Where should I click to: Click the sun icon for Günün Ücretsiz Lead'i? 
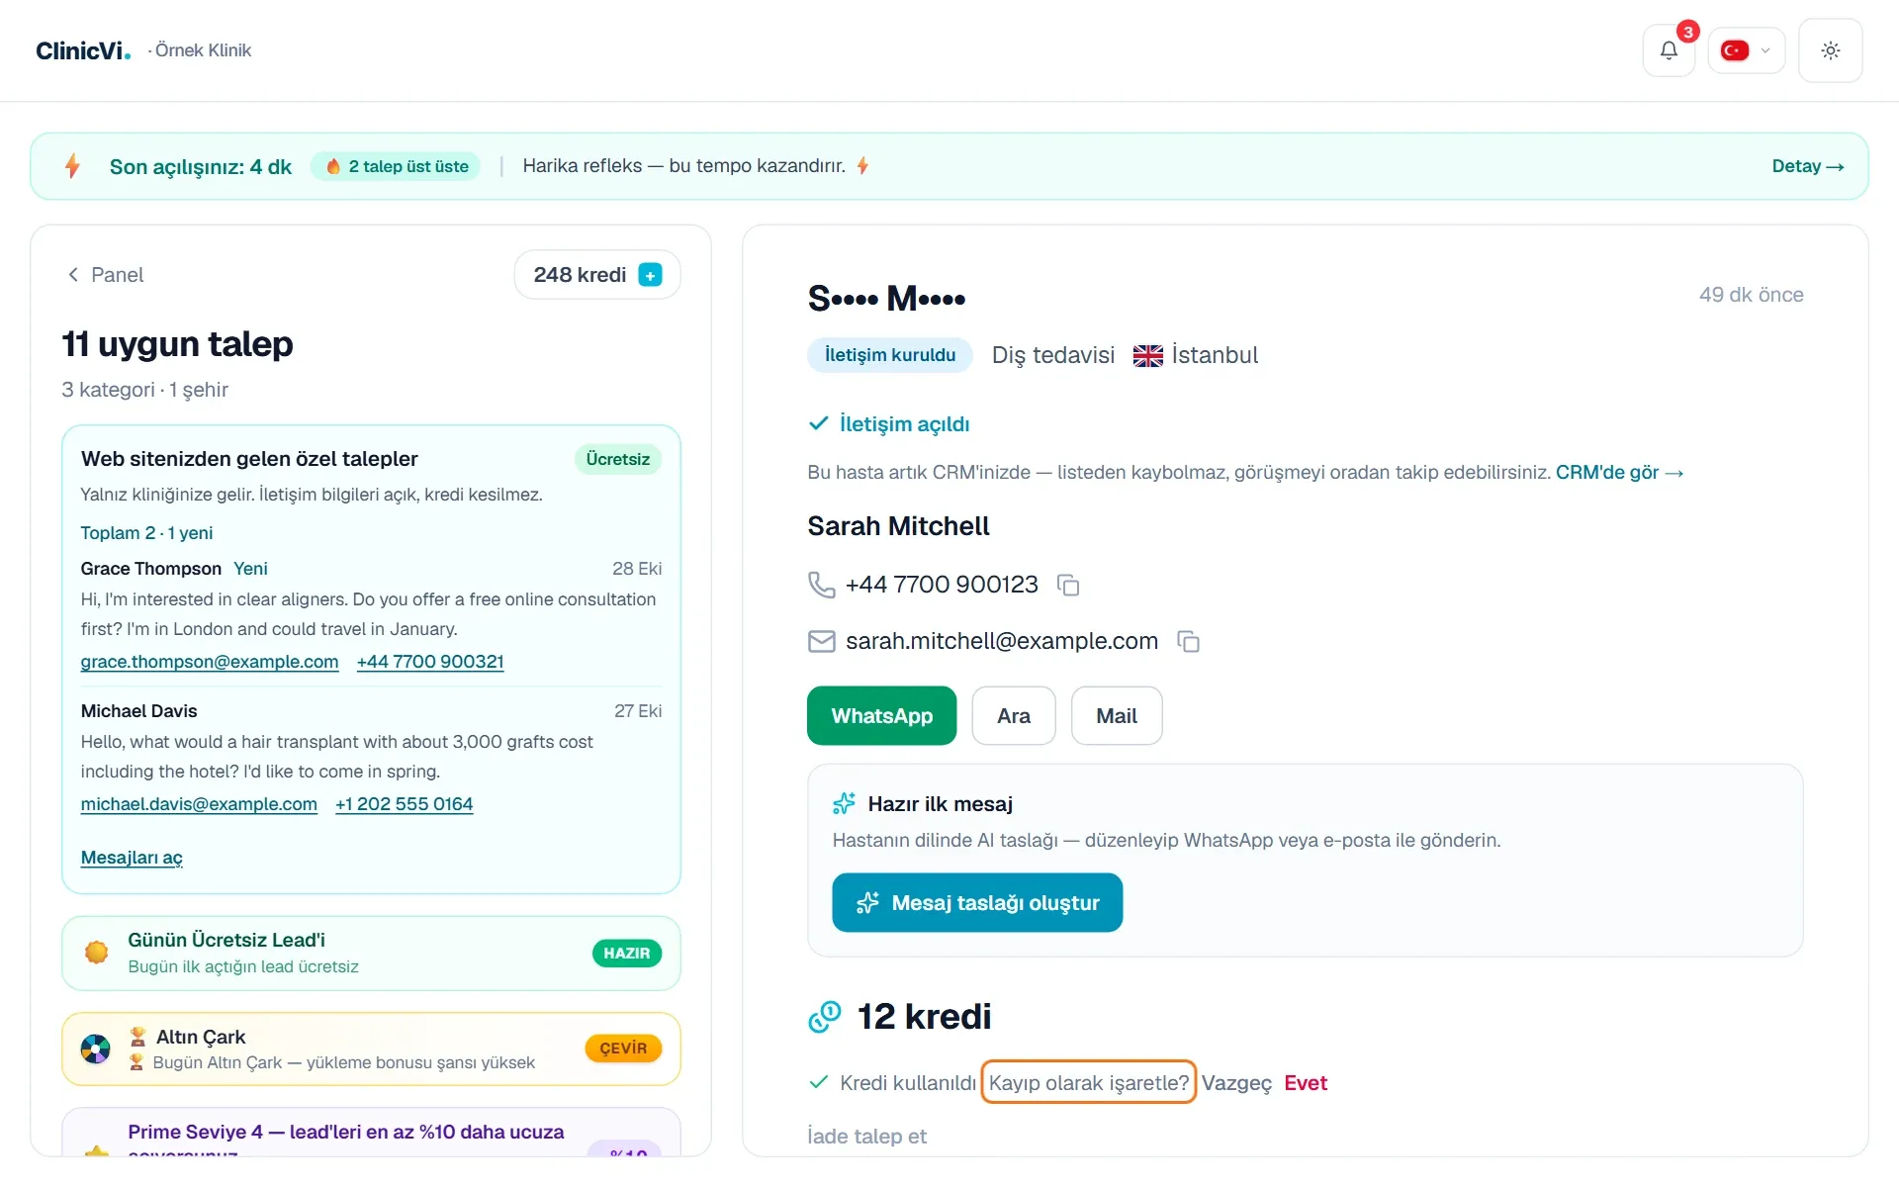(97, 953)
